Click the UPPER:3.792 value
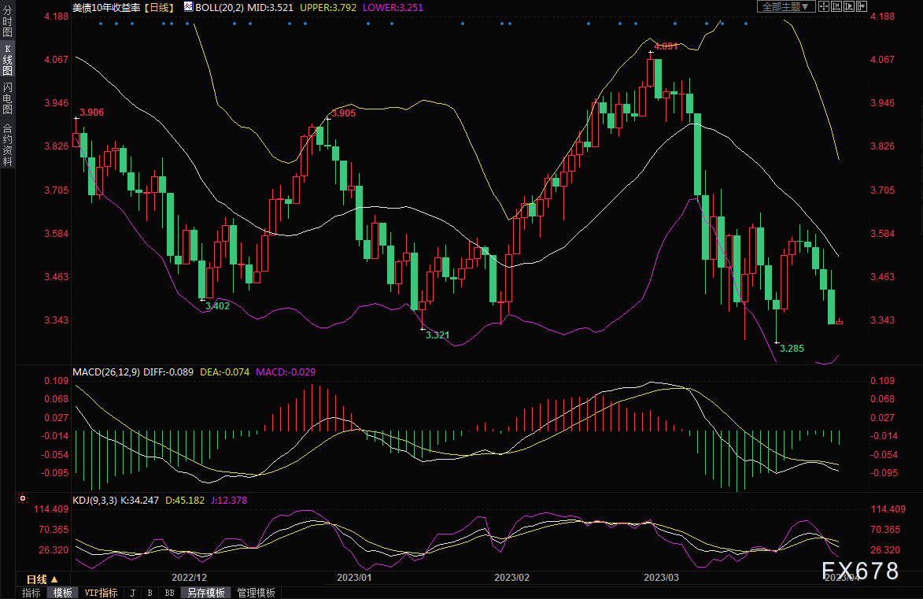Image resolution: width=923 pixels, height=599 pixels. click(x=328, y=7)
